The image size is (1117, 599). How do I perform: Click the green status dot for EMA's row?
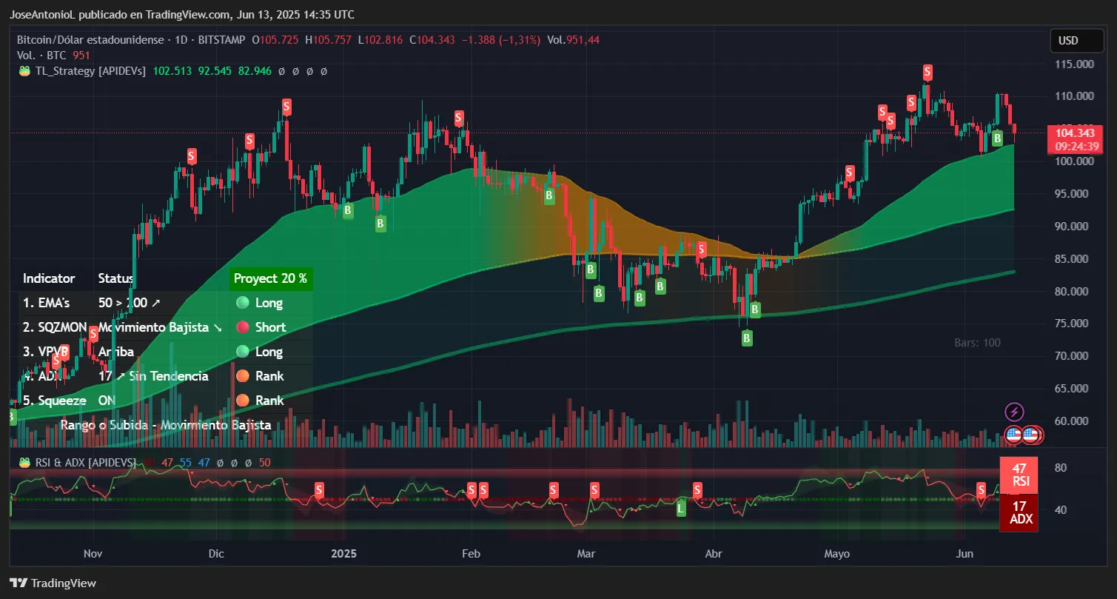[x=242, y=302]
